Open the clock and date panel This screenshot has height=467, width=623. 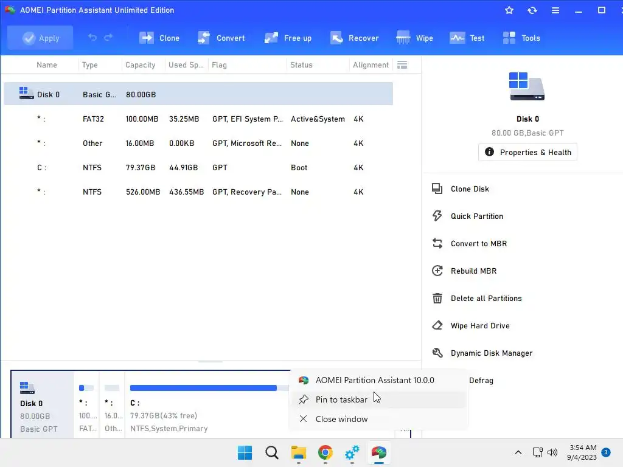tap(582, 452)
